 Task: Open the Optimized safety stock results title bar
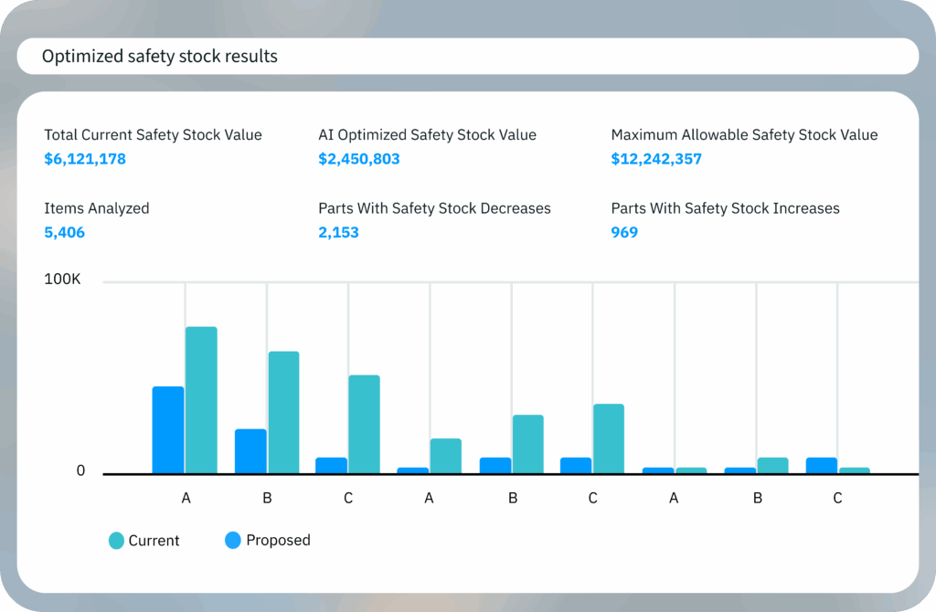click(x=159, y=56)
